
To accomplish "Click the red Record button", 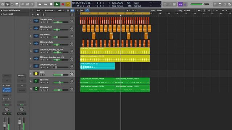I will coord(63,4).
